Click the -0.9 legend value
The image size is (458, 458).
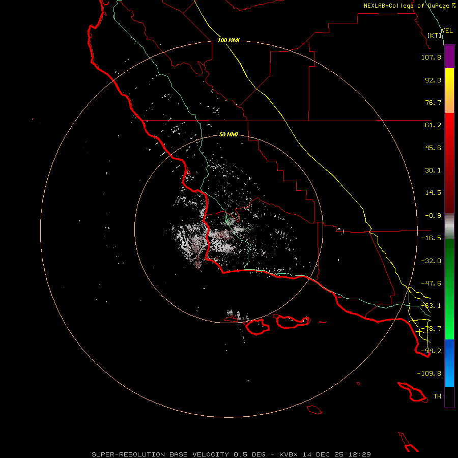tap(433, 216)
